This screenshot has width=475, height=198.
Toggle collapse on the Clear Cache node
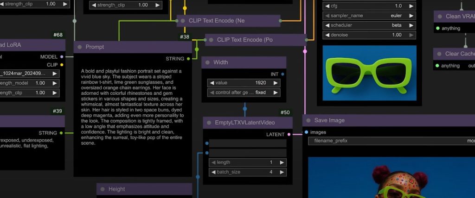(439, 54)
